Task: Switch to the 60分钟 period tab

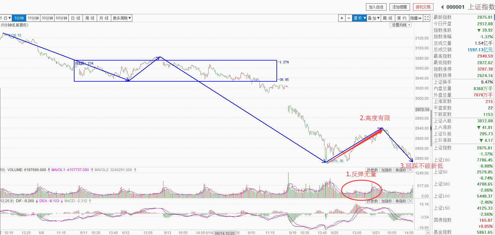Action: coord(61,18)
